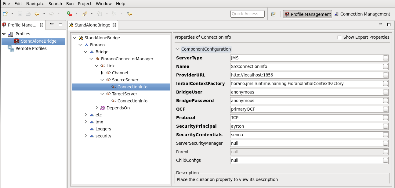
Task: Toggle the checkbox beside ProviderURL
Action: click(x=386, y=75)
